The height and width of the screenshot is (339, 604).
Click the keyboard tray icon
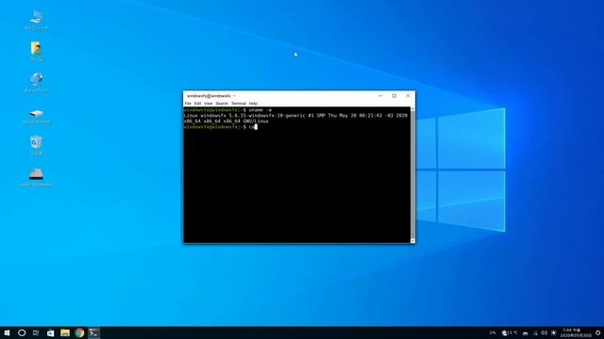pyautogui.click(x=525, y=333)
